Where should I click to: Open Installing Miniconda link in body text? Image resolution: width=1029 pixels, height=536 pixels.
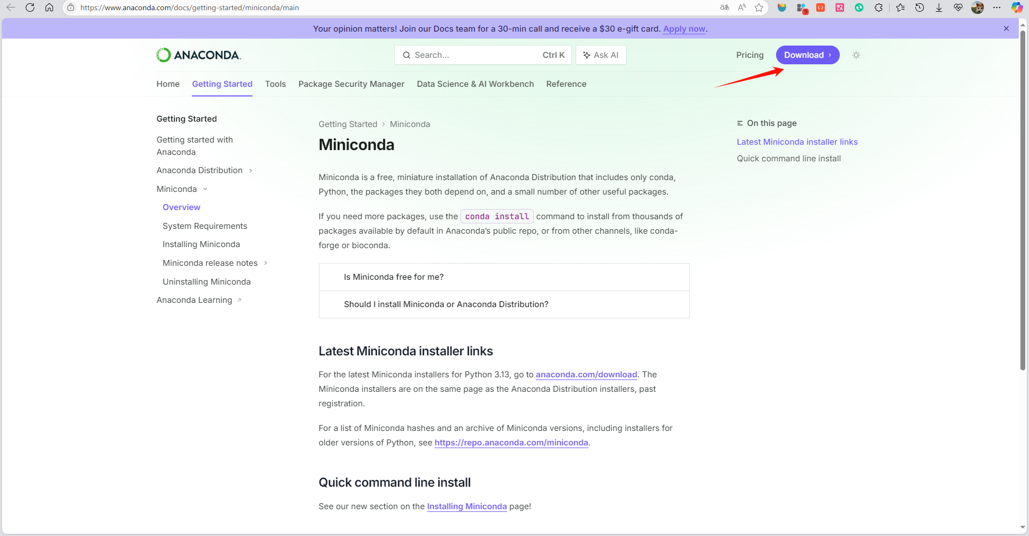pos(467,507)
